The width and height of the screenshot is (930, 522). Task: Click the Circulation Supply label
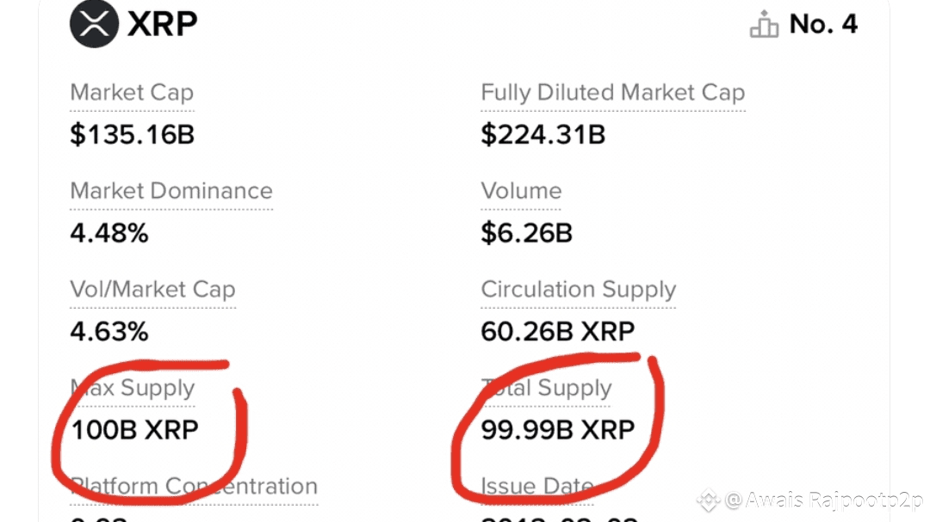(578, 290)
